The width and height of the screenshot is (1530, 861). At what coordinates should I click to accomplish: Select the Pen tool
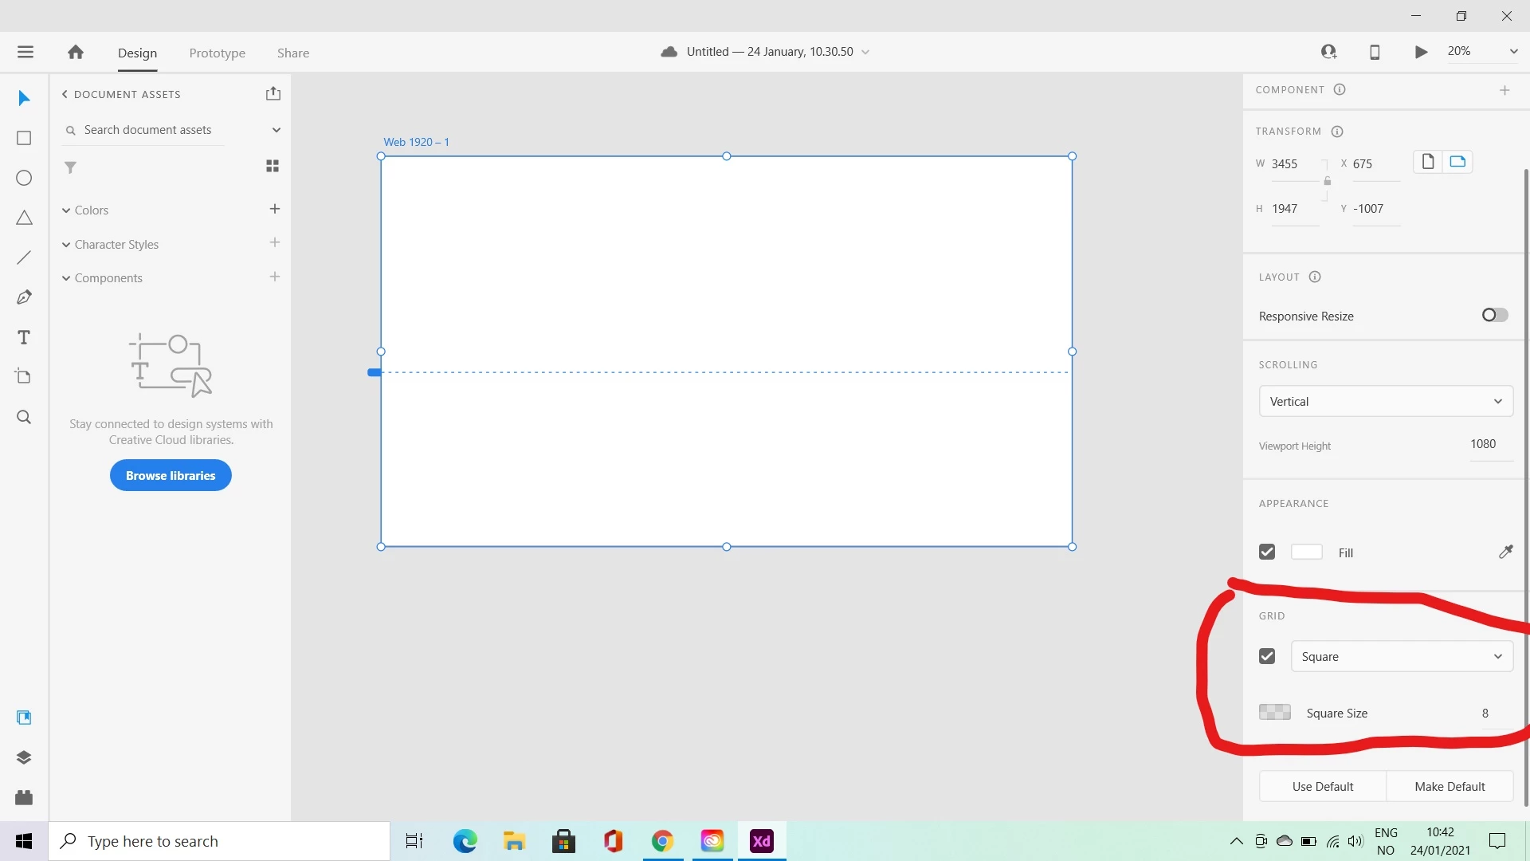[24, 297]
